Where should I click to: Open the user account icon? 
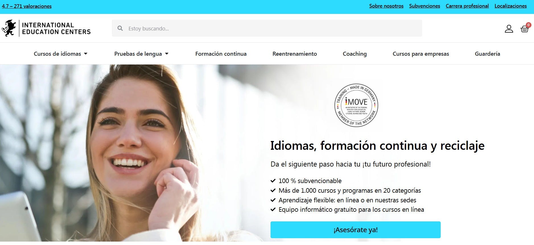[x=509, y=29]
